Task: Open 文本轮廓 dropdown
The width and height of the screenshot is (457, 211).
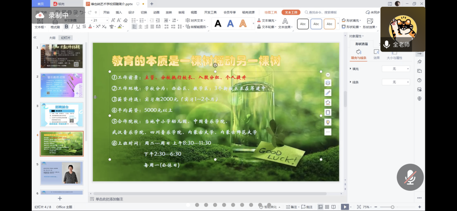Action: click(x=267, y=27)
